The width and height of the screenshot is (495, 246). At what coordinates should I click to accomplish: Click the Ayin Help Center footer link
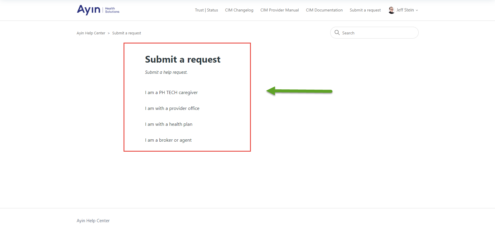pyautogui.click(x=93, y=221)
